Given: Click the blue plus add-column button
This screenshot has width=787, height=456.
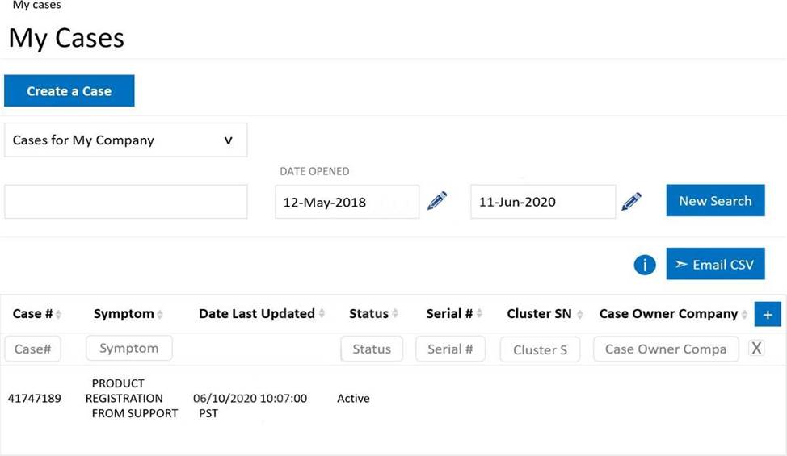Looking at the screenshot, I should click(x=767, y=315).
